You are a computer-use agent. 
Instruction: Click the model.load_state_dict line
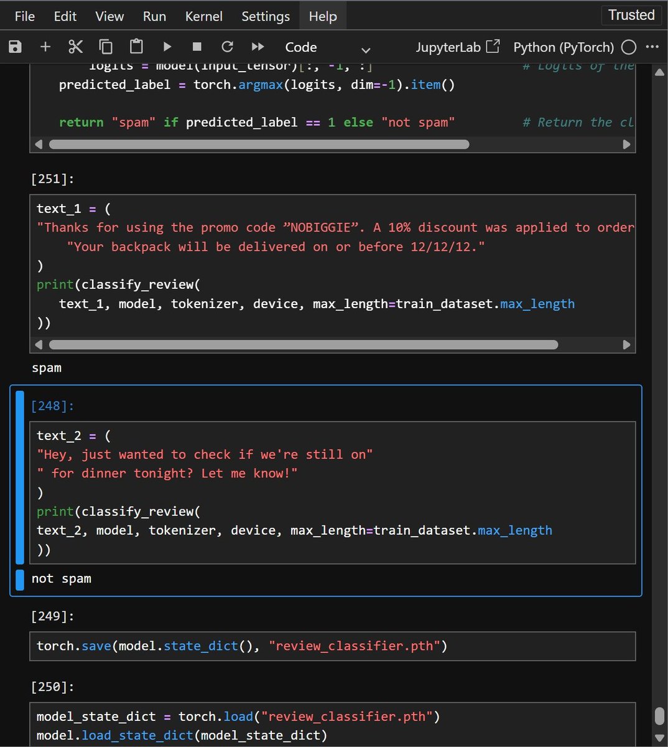point(182,735)
